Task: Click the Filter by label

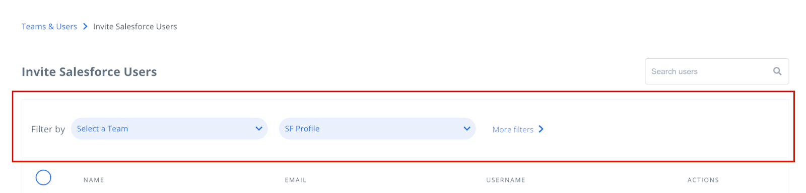Action: [48, 129]
